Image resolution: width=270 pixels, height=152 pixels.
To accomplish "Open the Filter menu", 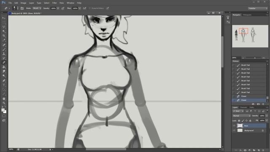I will click(54, 3).
